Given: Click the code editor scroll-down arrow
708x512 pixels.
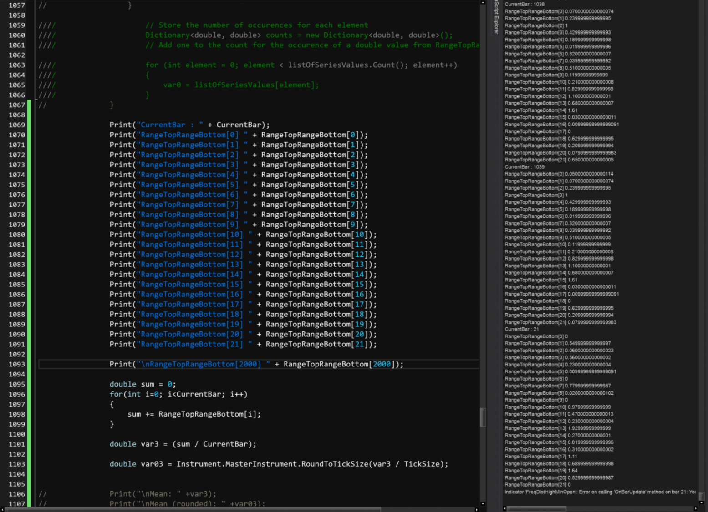Looking at the screenshot, I should point(483,503).
